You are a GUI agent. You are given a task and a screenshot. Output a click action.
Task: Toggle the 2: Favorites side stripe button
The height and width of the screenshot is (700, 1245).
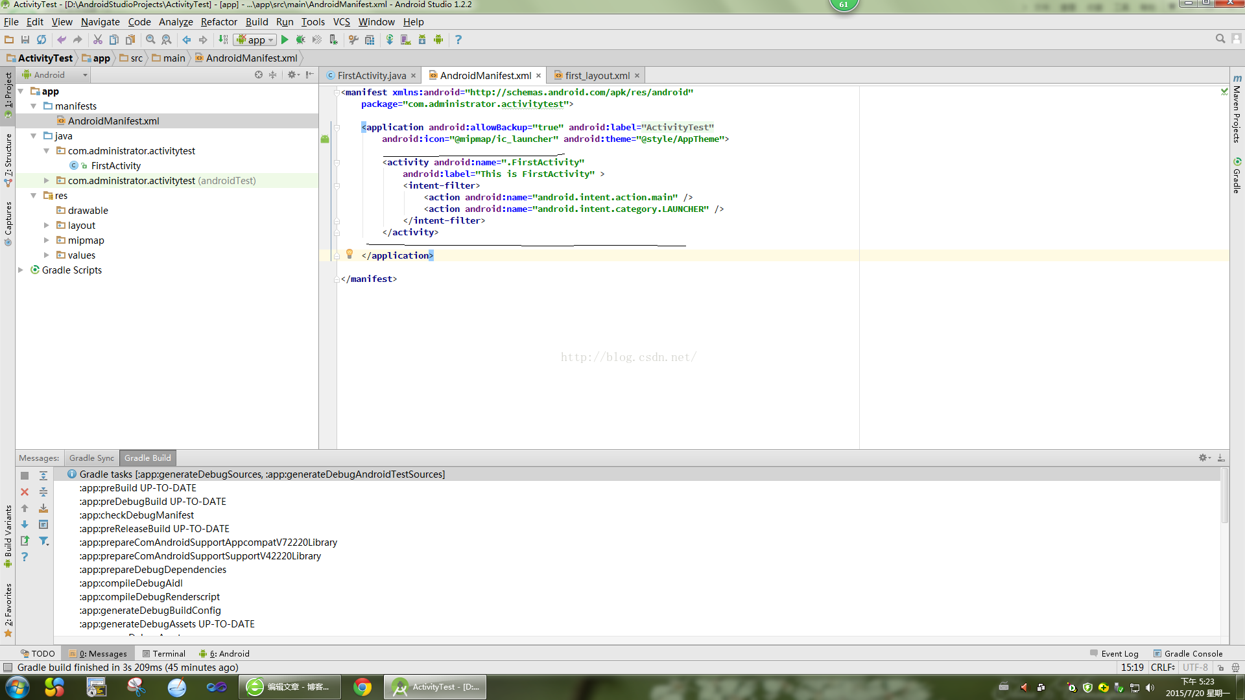pyautogui.click(x=8, y=609)
